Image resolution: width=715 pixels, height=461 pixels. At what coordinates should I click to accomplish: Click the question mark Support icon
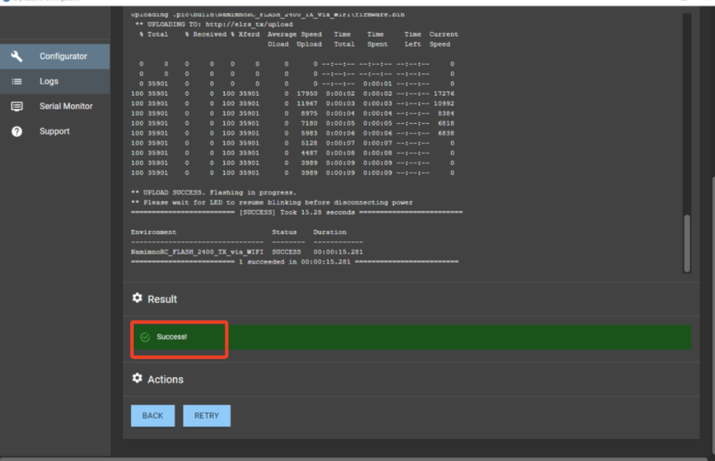[x=17, y=131]
